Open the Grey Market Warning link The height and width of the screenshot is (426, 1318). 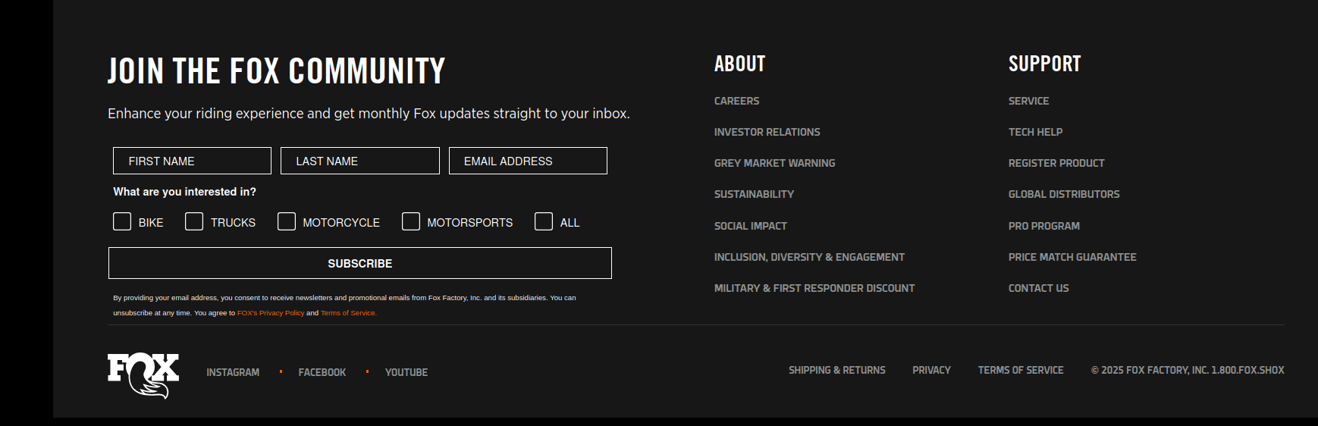(x=774, y=163)
